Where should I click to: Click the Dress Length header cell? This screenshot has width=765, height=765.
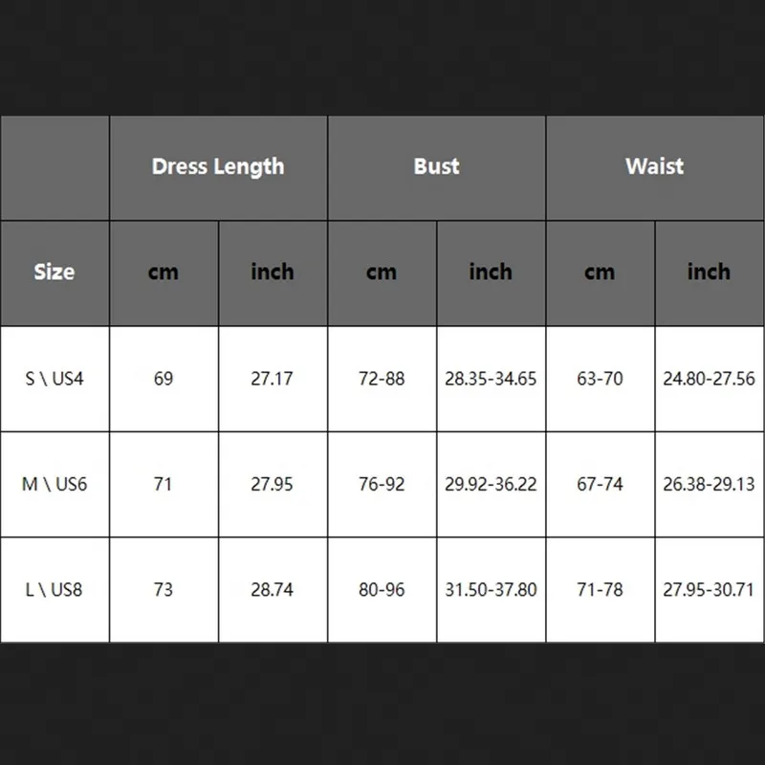[219, 168]
